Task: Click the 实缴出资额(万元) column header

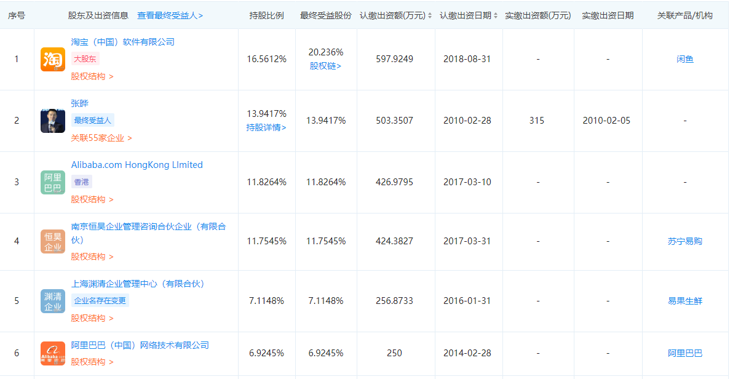Action: [538, 15]
